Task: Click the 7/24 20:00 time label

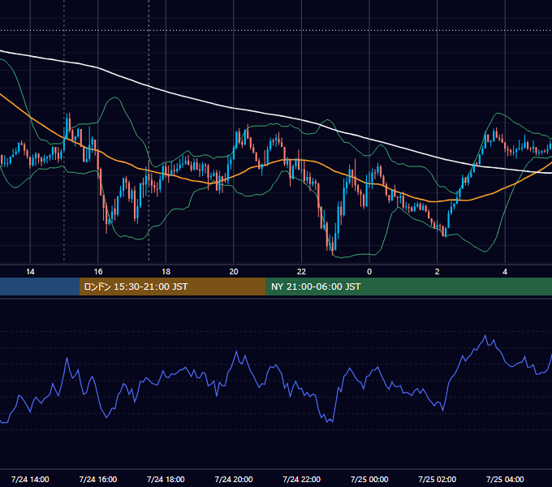Action: pyautogui.click(x=234, y=480)
